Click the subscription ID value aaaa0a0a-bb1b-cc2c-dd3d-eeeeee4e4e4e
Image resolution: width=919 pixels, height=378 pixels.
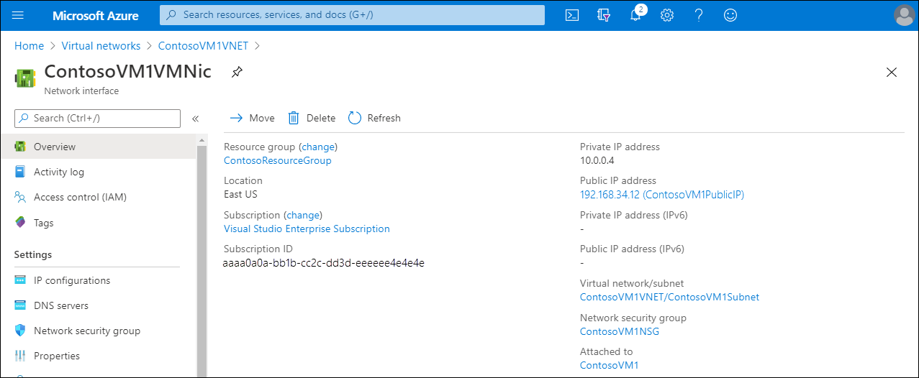tap(324, 263)
